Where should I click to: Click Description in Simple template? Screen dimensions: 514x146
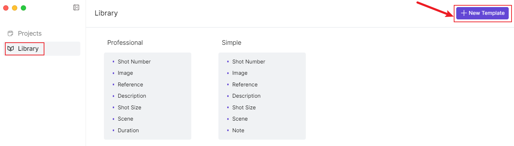246,96
